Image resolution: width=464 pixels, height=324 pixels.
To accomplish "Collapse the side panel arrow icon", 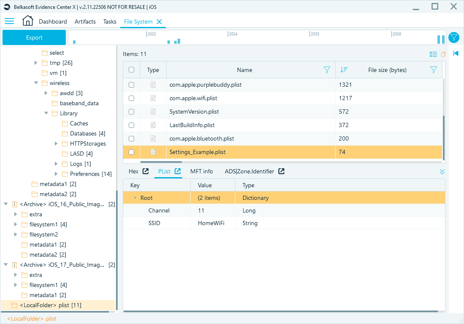I will tap(456, 53).
